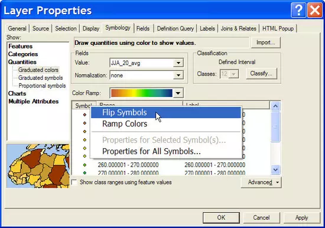Click the Color Ramp gradient swatch
Image resolution: width=325 pixels, height=228 pixels.
coord(142,93)
